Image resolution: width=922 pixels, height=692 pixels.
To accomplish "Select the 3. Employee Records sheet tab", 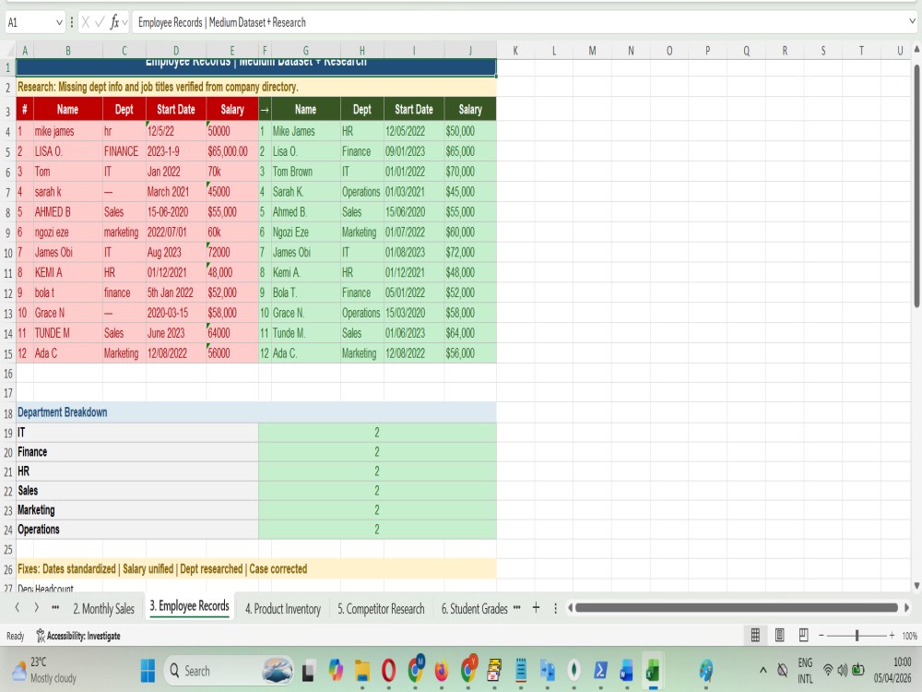I will click(x=189, y=606).
